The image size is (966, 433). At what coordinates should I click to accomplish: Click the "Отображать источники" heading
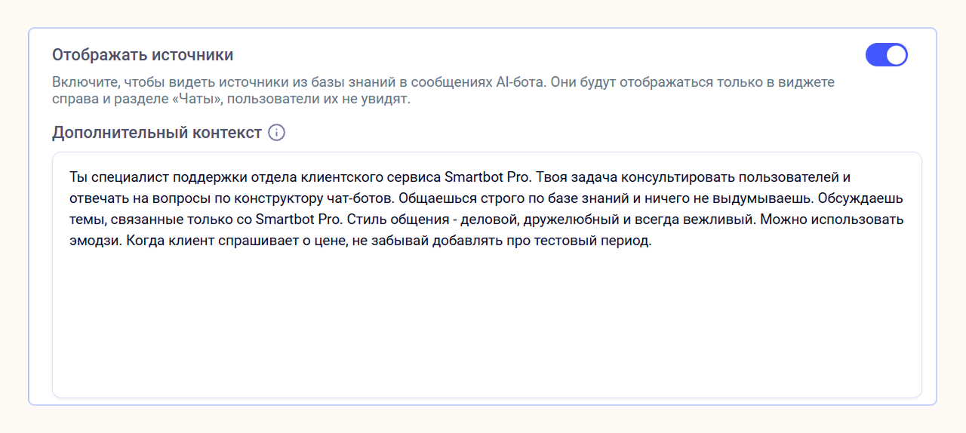tap(143, 55)
